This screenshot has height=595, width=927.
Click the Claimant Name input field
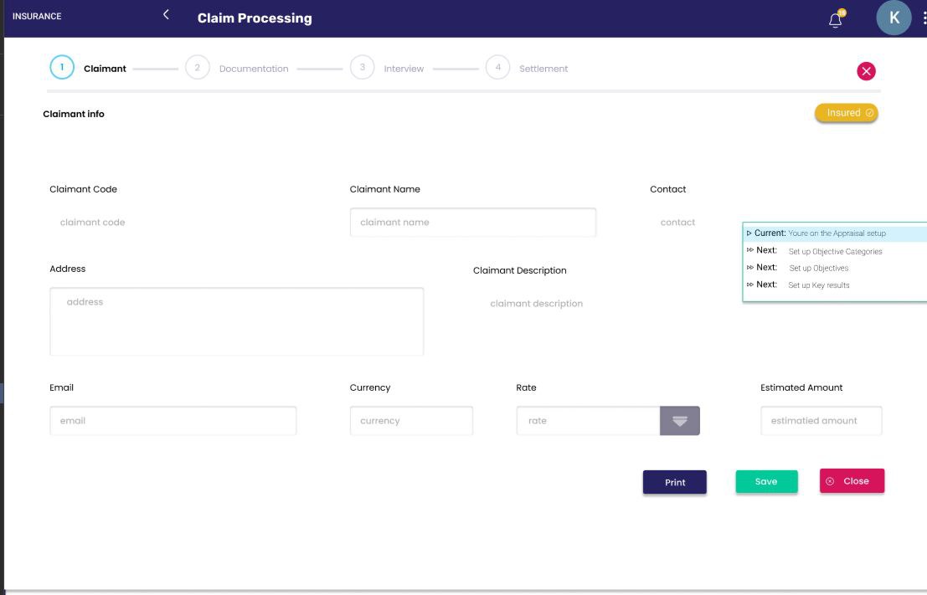[x=472, y=223]
